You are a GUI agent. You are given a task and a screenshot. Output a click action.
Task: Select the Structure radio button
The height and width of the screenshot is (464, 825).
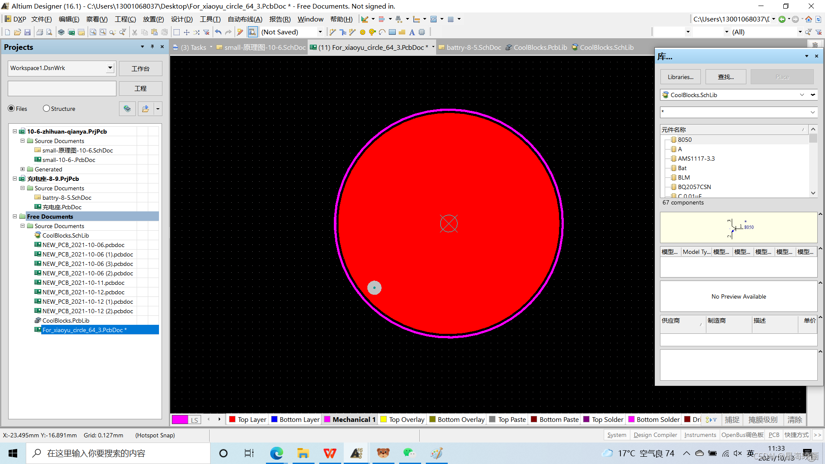(46, 109)
